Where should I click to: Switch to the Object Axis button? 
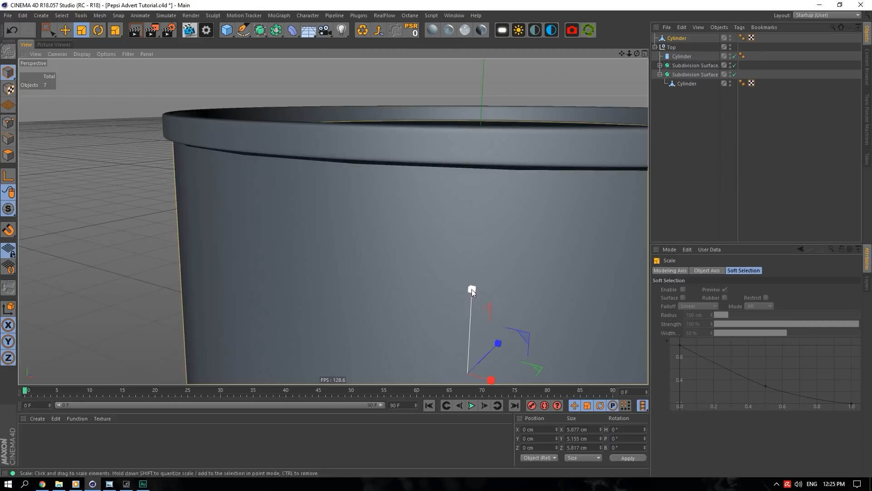706,271
